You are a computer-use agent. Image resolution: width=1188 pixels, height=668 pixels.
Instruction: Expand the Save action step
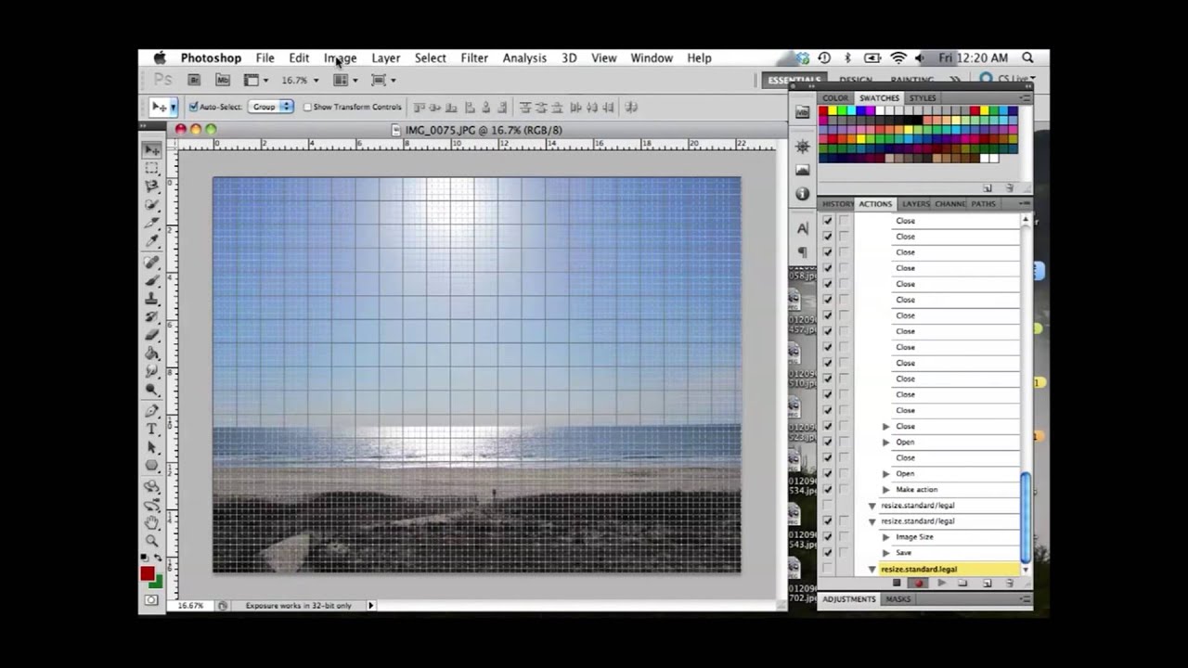[x=886, y=553]
